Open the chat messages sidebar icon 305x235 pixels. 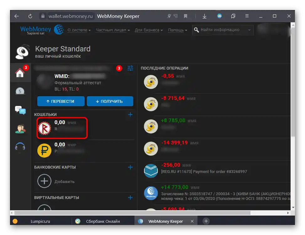pyautogui.click(x=20, y=110)
